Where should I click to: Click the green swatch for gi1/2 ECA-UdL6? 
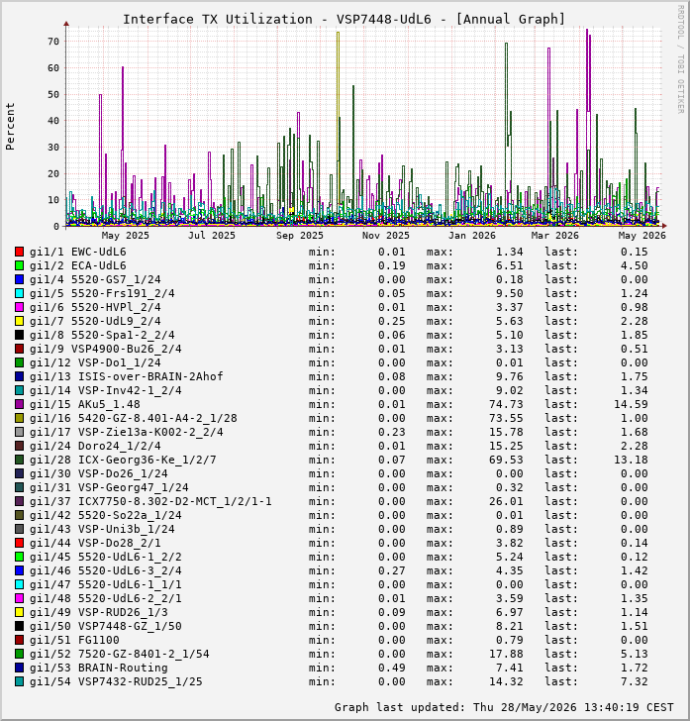(19, 265)
